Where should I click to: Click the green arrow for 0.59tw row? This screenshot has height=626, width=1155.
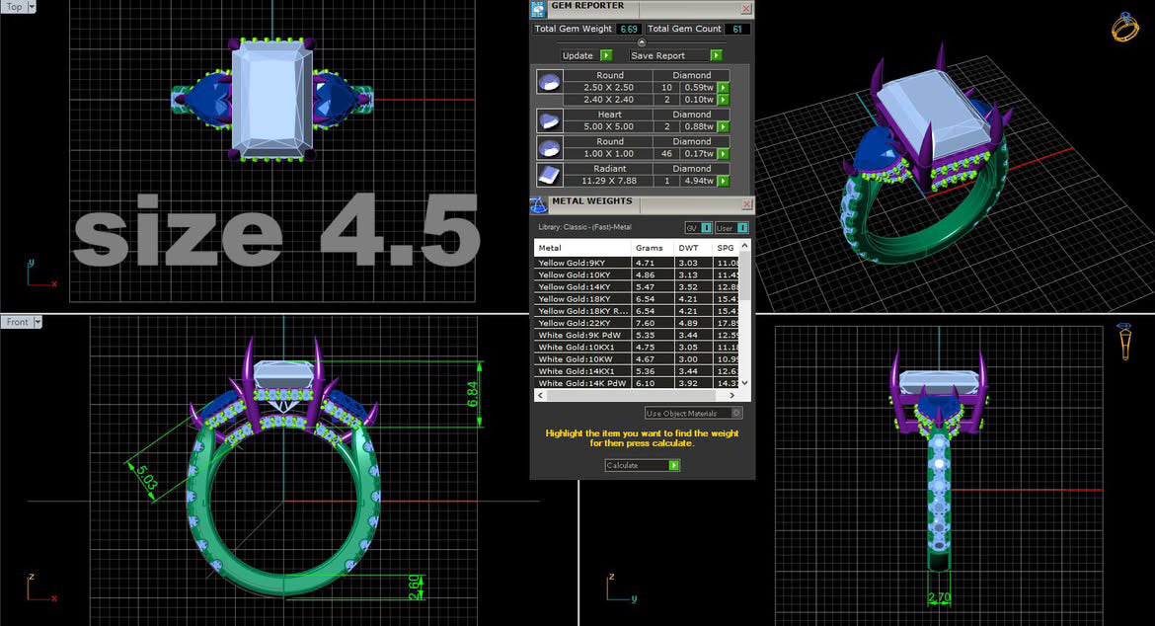[724, 88]
